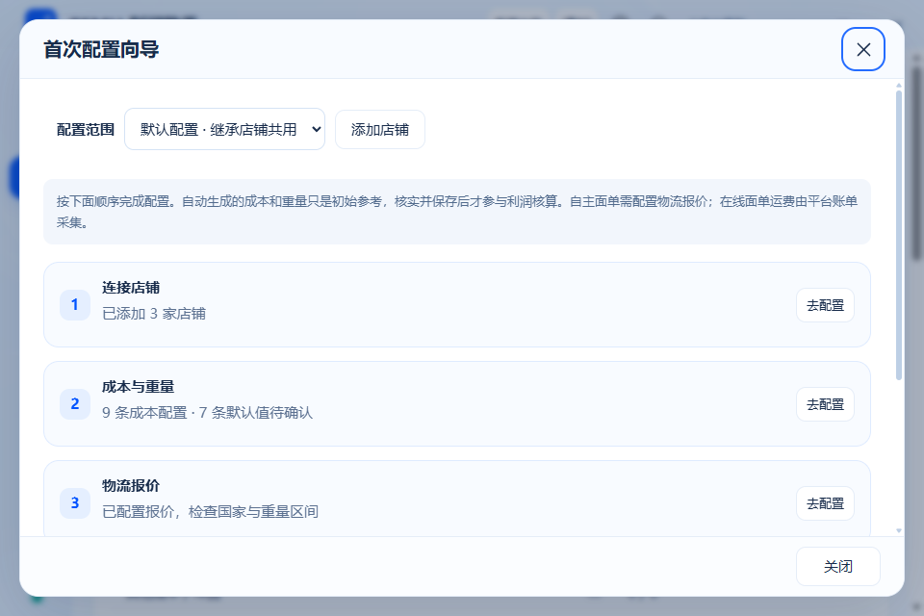
Task: Close the 首次配置向导 dialog with X icon
Action: coord(862,49)
